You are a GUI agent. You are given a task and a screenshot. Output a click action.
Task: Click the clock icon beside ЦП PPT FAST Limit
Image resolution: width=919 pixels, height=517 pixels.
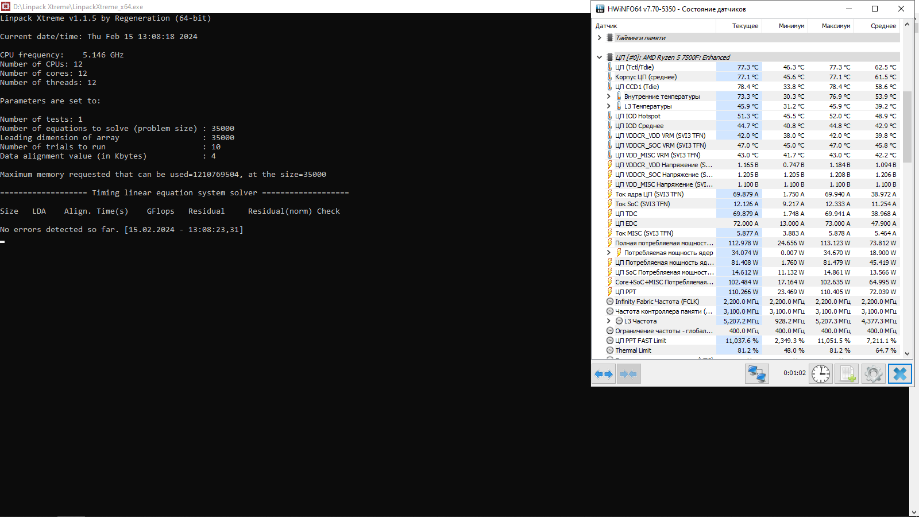coord(610,341)
